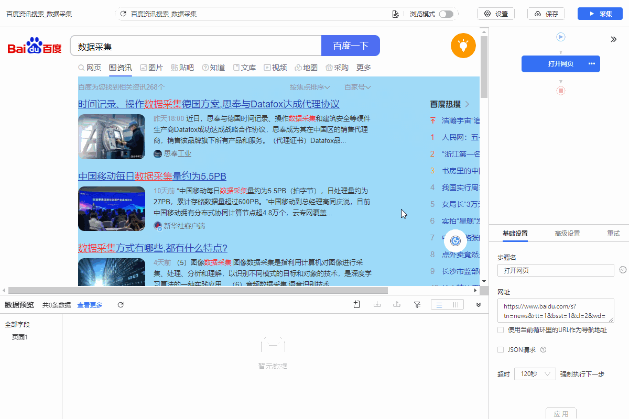Open the 视频 search tab

coord(275,68)
